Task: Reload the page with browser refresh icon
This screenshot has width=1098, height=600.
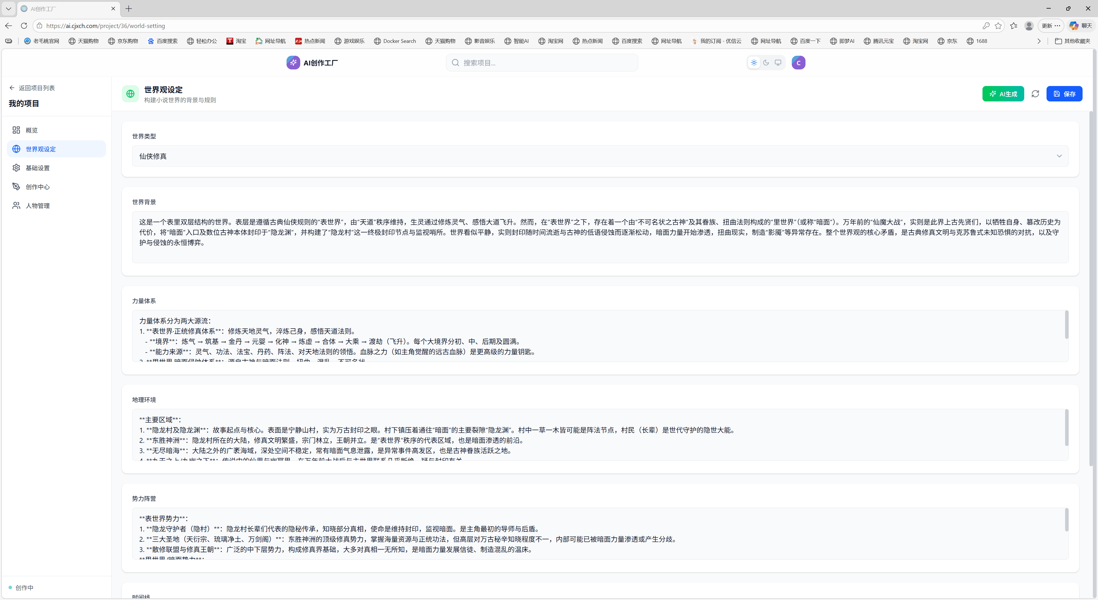Action: pos(24,25)
